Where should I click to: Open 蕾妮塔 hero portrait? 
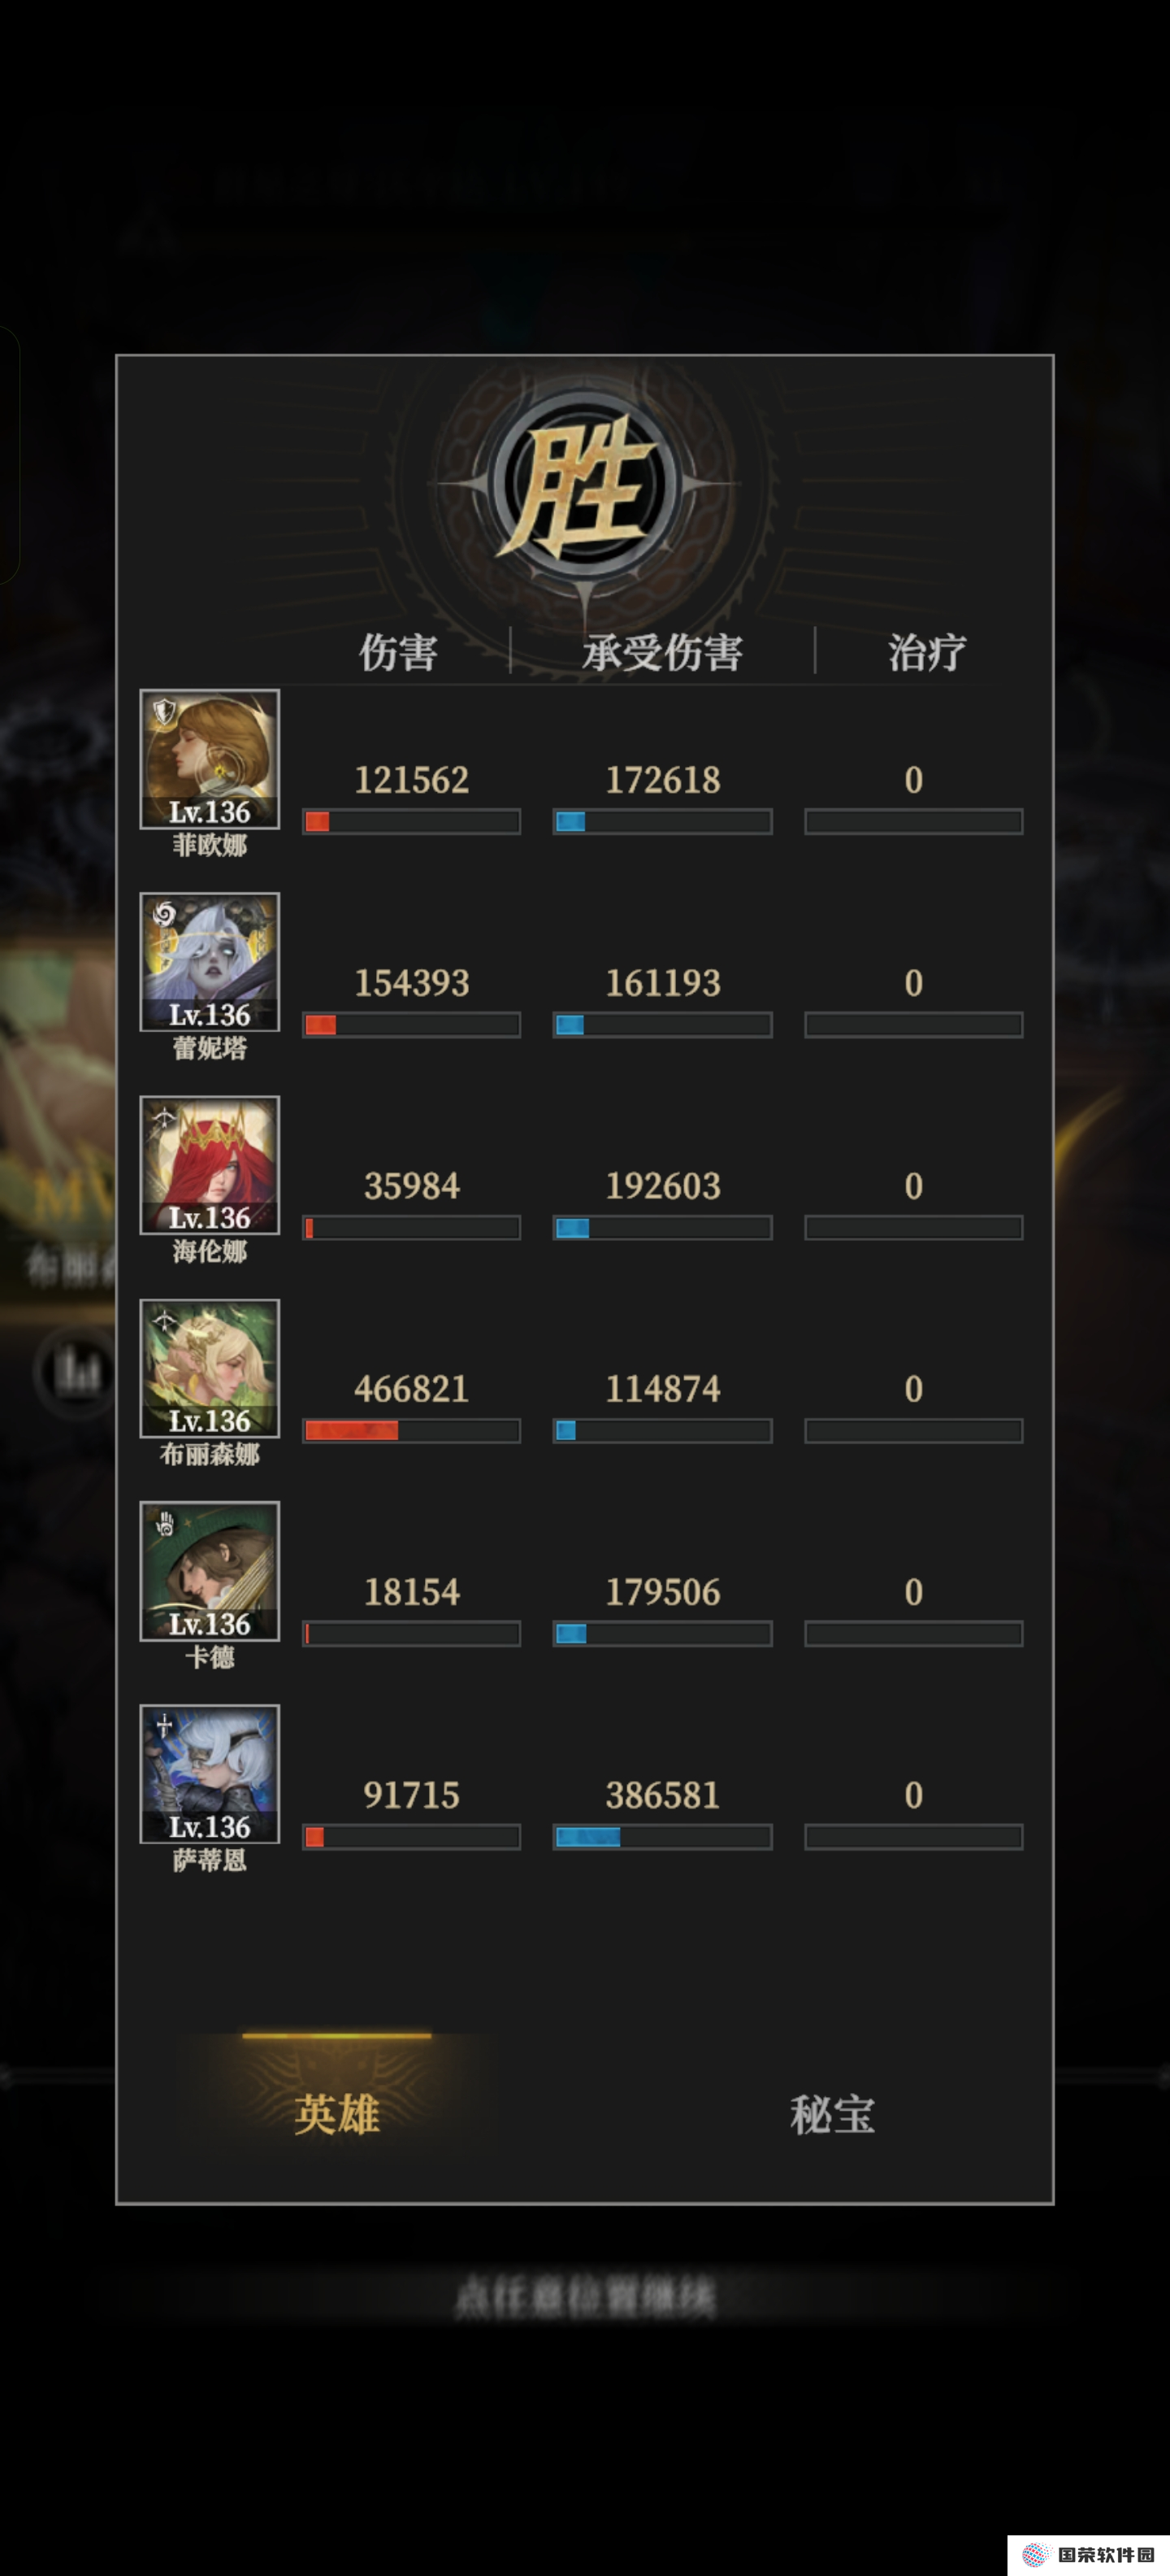[209, 961]
